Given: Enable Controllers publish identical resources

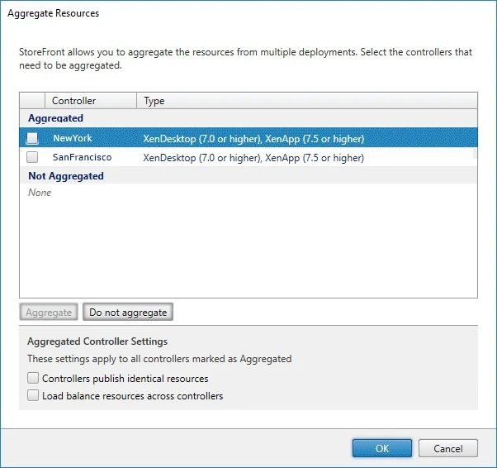Looking at the screenshot, I should [x=33, y=378].
